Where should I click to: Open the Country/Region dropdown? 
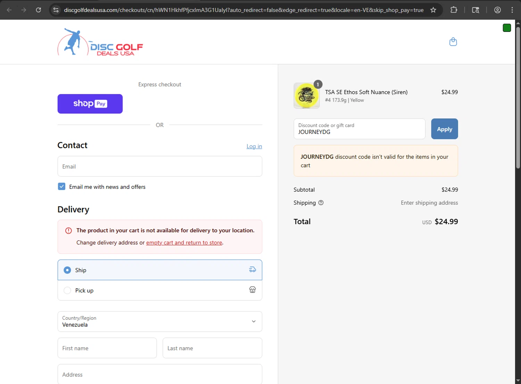160,322
